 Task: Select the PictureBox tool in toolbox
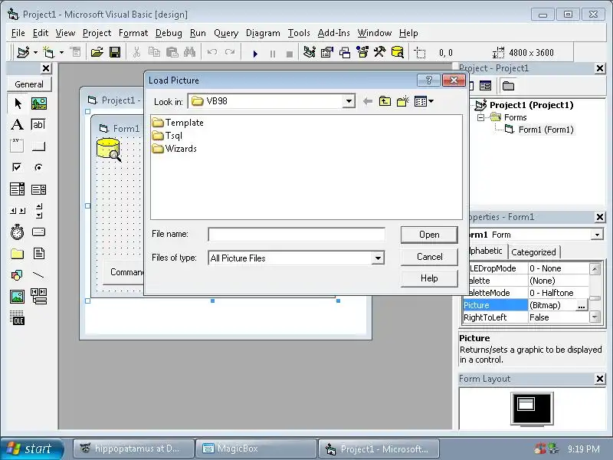coord(39,103)
